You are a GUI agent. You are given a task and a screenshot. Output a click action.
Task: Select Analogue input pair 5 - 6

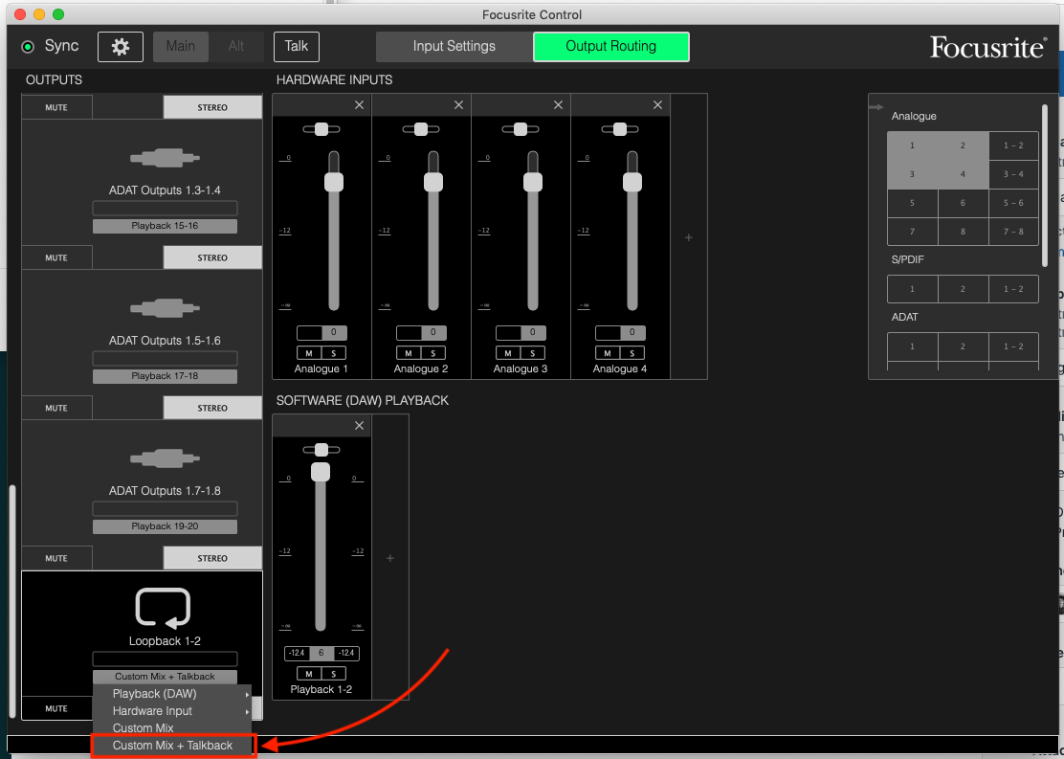[1014, 203]
